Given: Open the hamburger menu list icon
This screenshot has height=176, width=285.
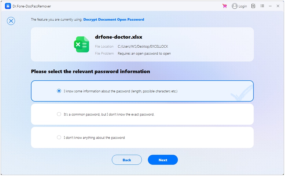Looking at the screenshot, I should point(262,6).
